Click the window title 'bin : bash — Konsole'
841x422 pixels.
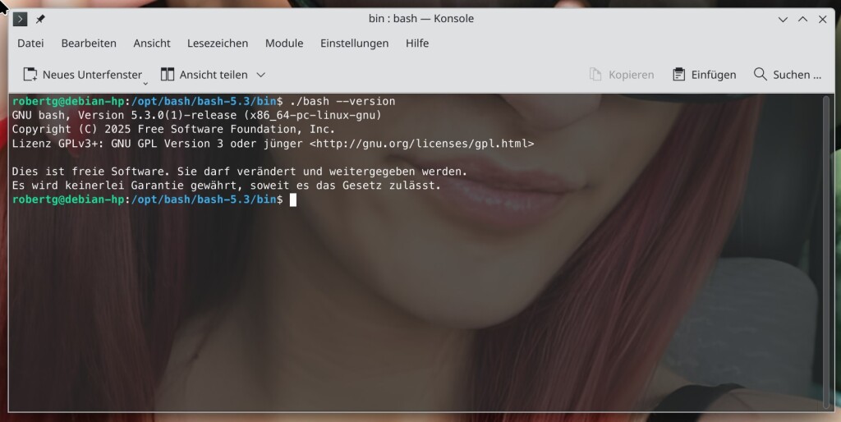pos(421,19)
